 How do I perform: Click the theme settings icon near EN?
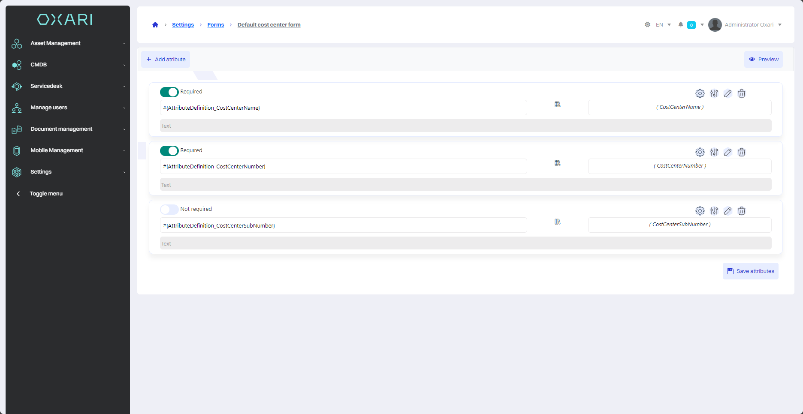[647, 25]
